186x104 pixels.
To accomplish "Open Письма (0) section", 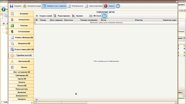I will (21, 86).
